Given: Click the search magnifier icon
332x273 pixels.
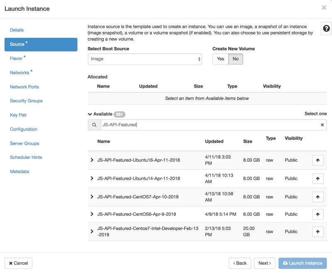Looking at the screenshot, I should (x=94, y=124).
